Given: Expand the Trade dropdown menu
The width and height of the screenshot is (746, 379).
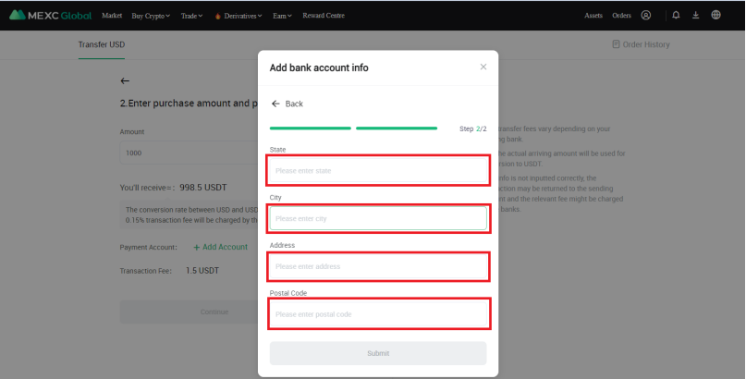Looking at the screenshot, I should (x=192, y=16).
